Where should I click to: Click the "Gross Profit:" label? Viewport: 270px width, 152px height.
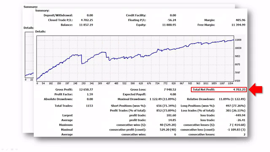(x=64, y=90)
